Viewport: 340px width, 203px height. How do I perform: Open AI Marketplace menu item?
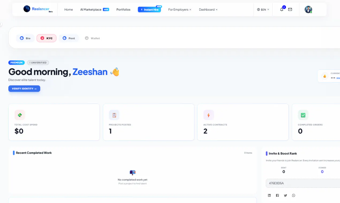point(95,10)
